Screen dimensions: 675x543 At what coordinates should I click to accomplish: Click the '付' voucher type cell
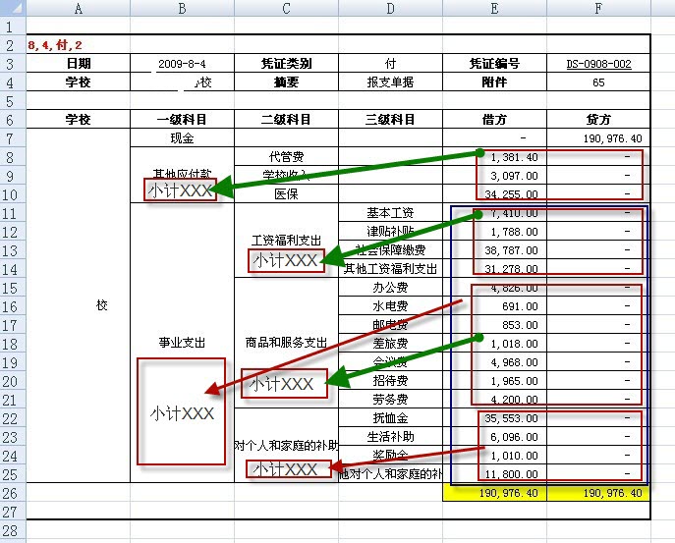(390, 63)
